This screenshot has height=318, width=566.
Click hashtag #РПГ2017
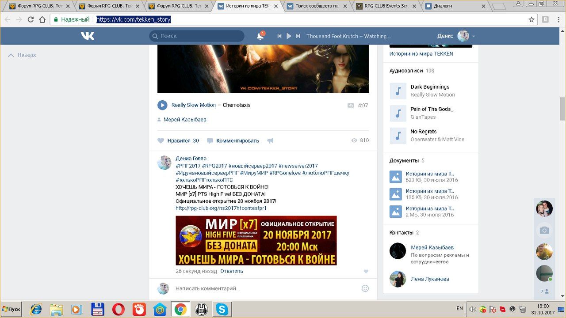click(x=188, y=166)
